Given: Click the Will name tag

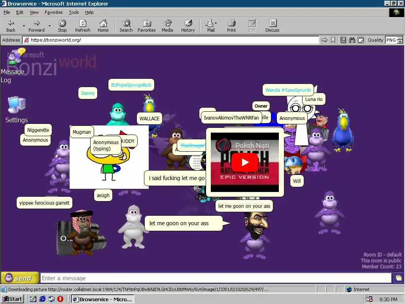Looking at the screenshot, I should [297, 181].
